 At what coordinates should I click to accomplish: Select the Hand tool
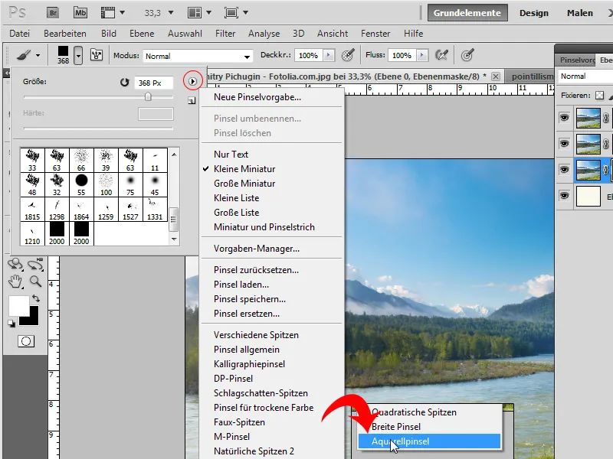15,282
